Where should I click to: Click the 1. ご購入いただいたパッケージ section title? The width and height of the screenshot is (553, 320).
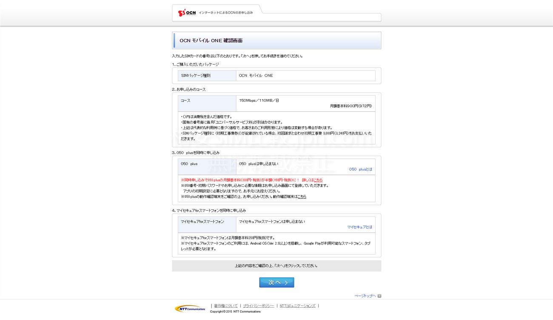196,65
